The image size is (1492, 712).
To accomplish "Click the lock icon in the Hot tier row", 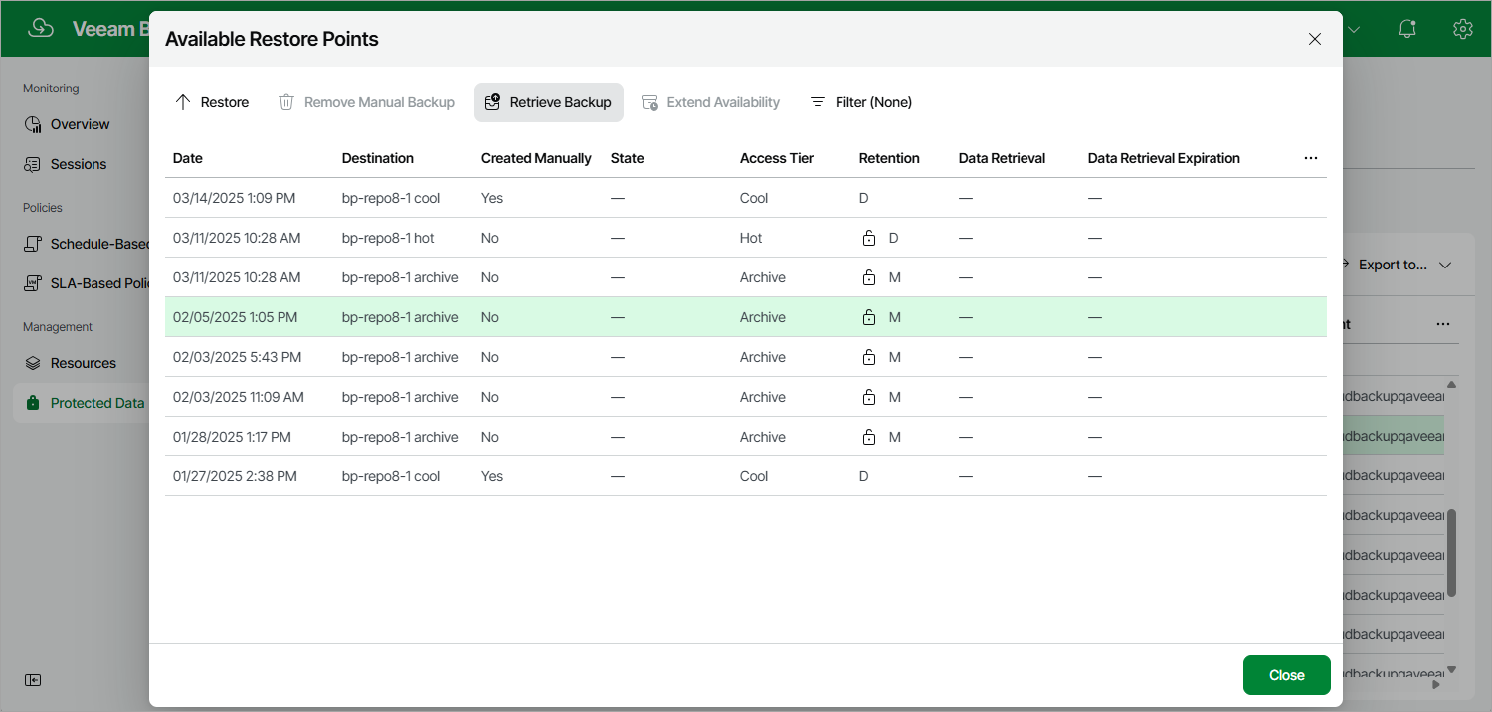I will point(869,238).
